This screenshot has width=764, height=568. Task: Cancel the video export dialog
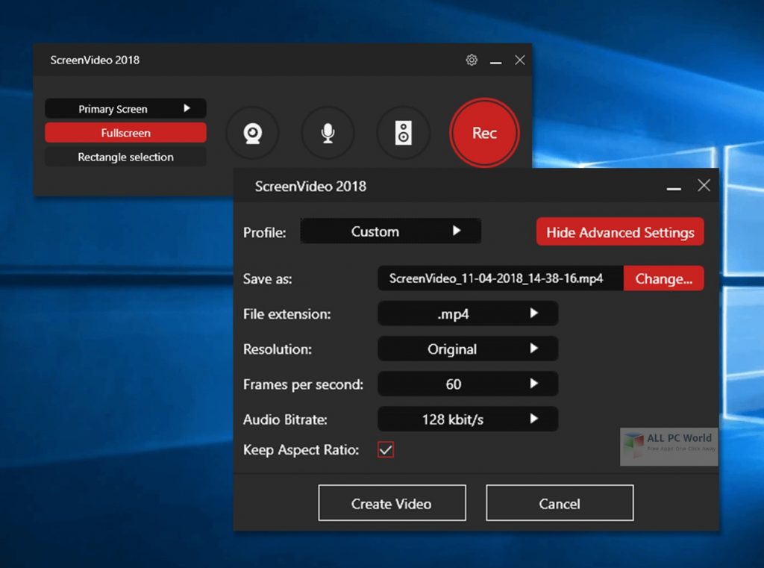[560, 503]
